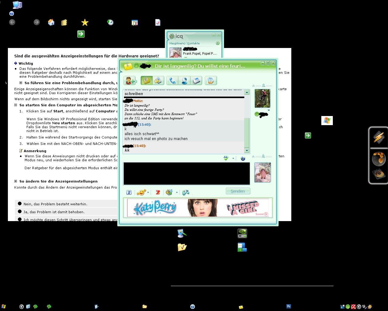
Task: Click the red Avira antivirus tray icon
Action: (353, 307)
